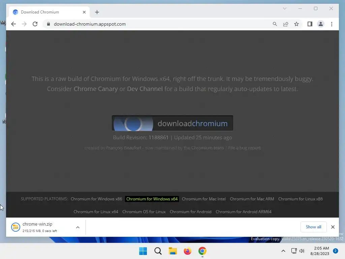Open the Chrome Canary link
The width and height of the screenshot is (345, 259).
[x=95, y=89]
